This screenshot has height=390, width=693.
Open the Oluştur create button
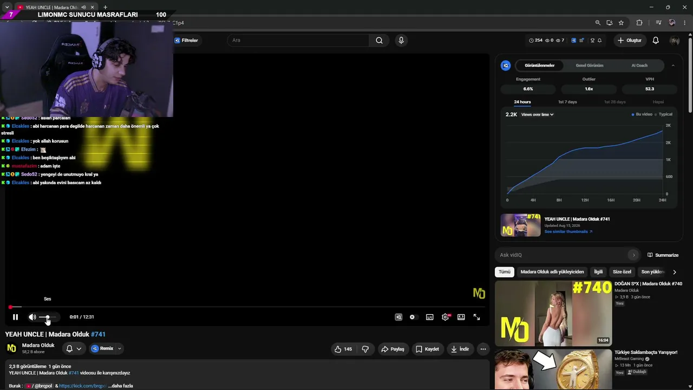click(x=630, y=40)
